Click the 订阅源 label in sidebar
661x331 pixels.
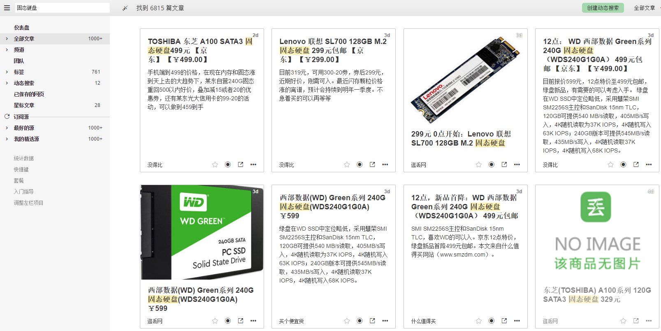[x=21, y=117]
